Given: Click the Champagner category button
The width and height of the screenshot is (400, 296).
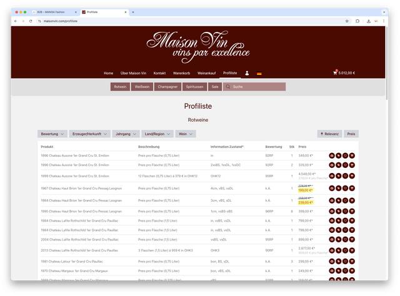Looking at the screenshot, I should (x=169, y=87).
